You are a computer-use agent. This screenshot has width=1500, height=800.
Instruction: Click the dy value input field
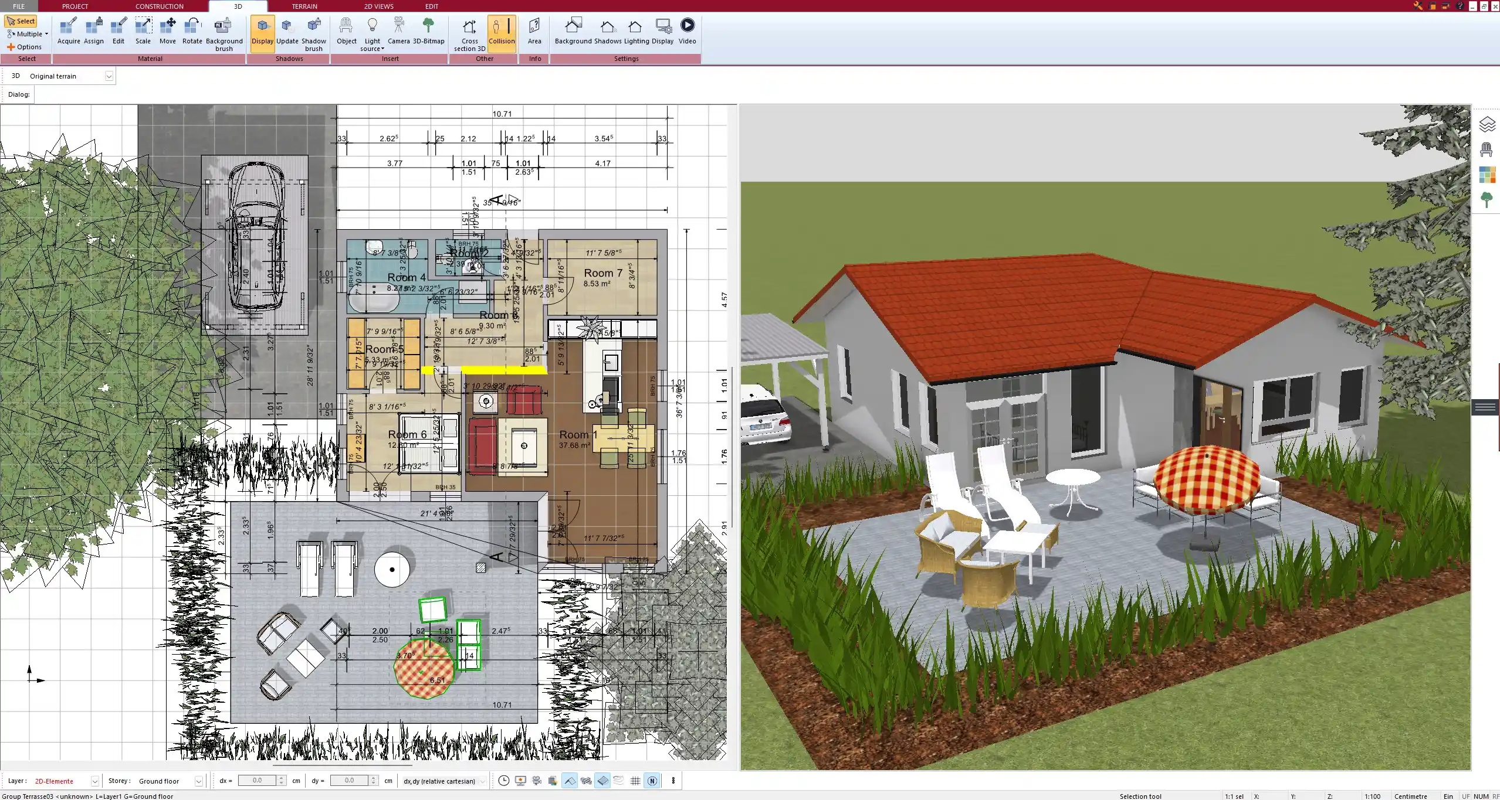pos(349,781)
